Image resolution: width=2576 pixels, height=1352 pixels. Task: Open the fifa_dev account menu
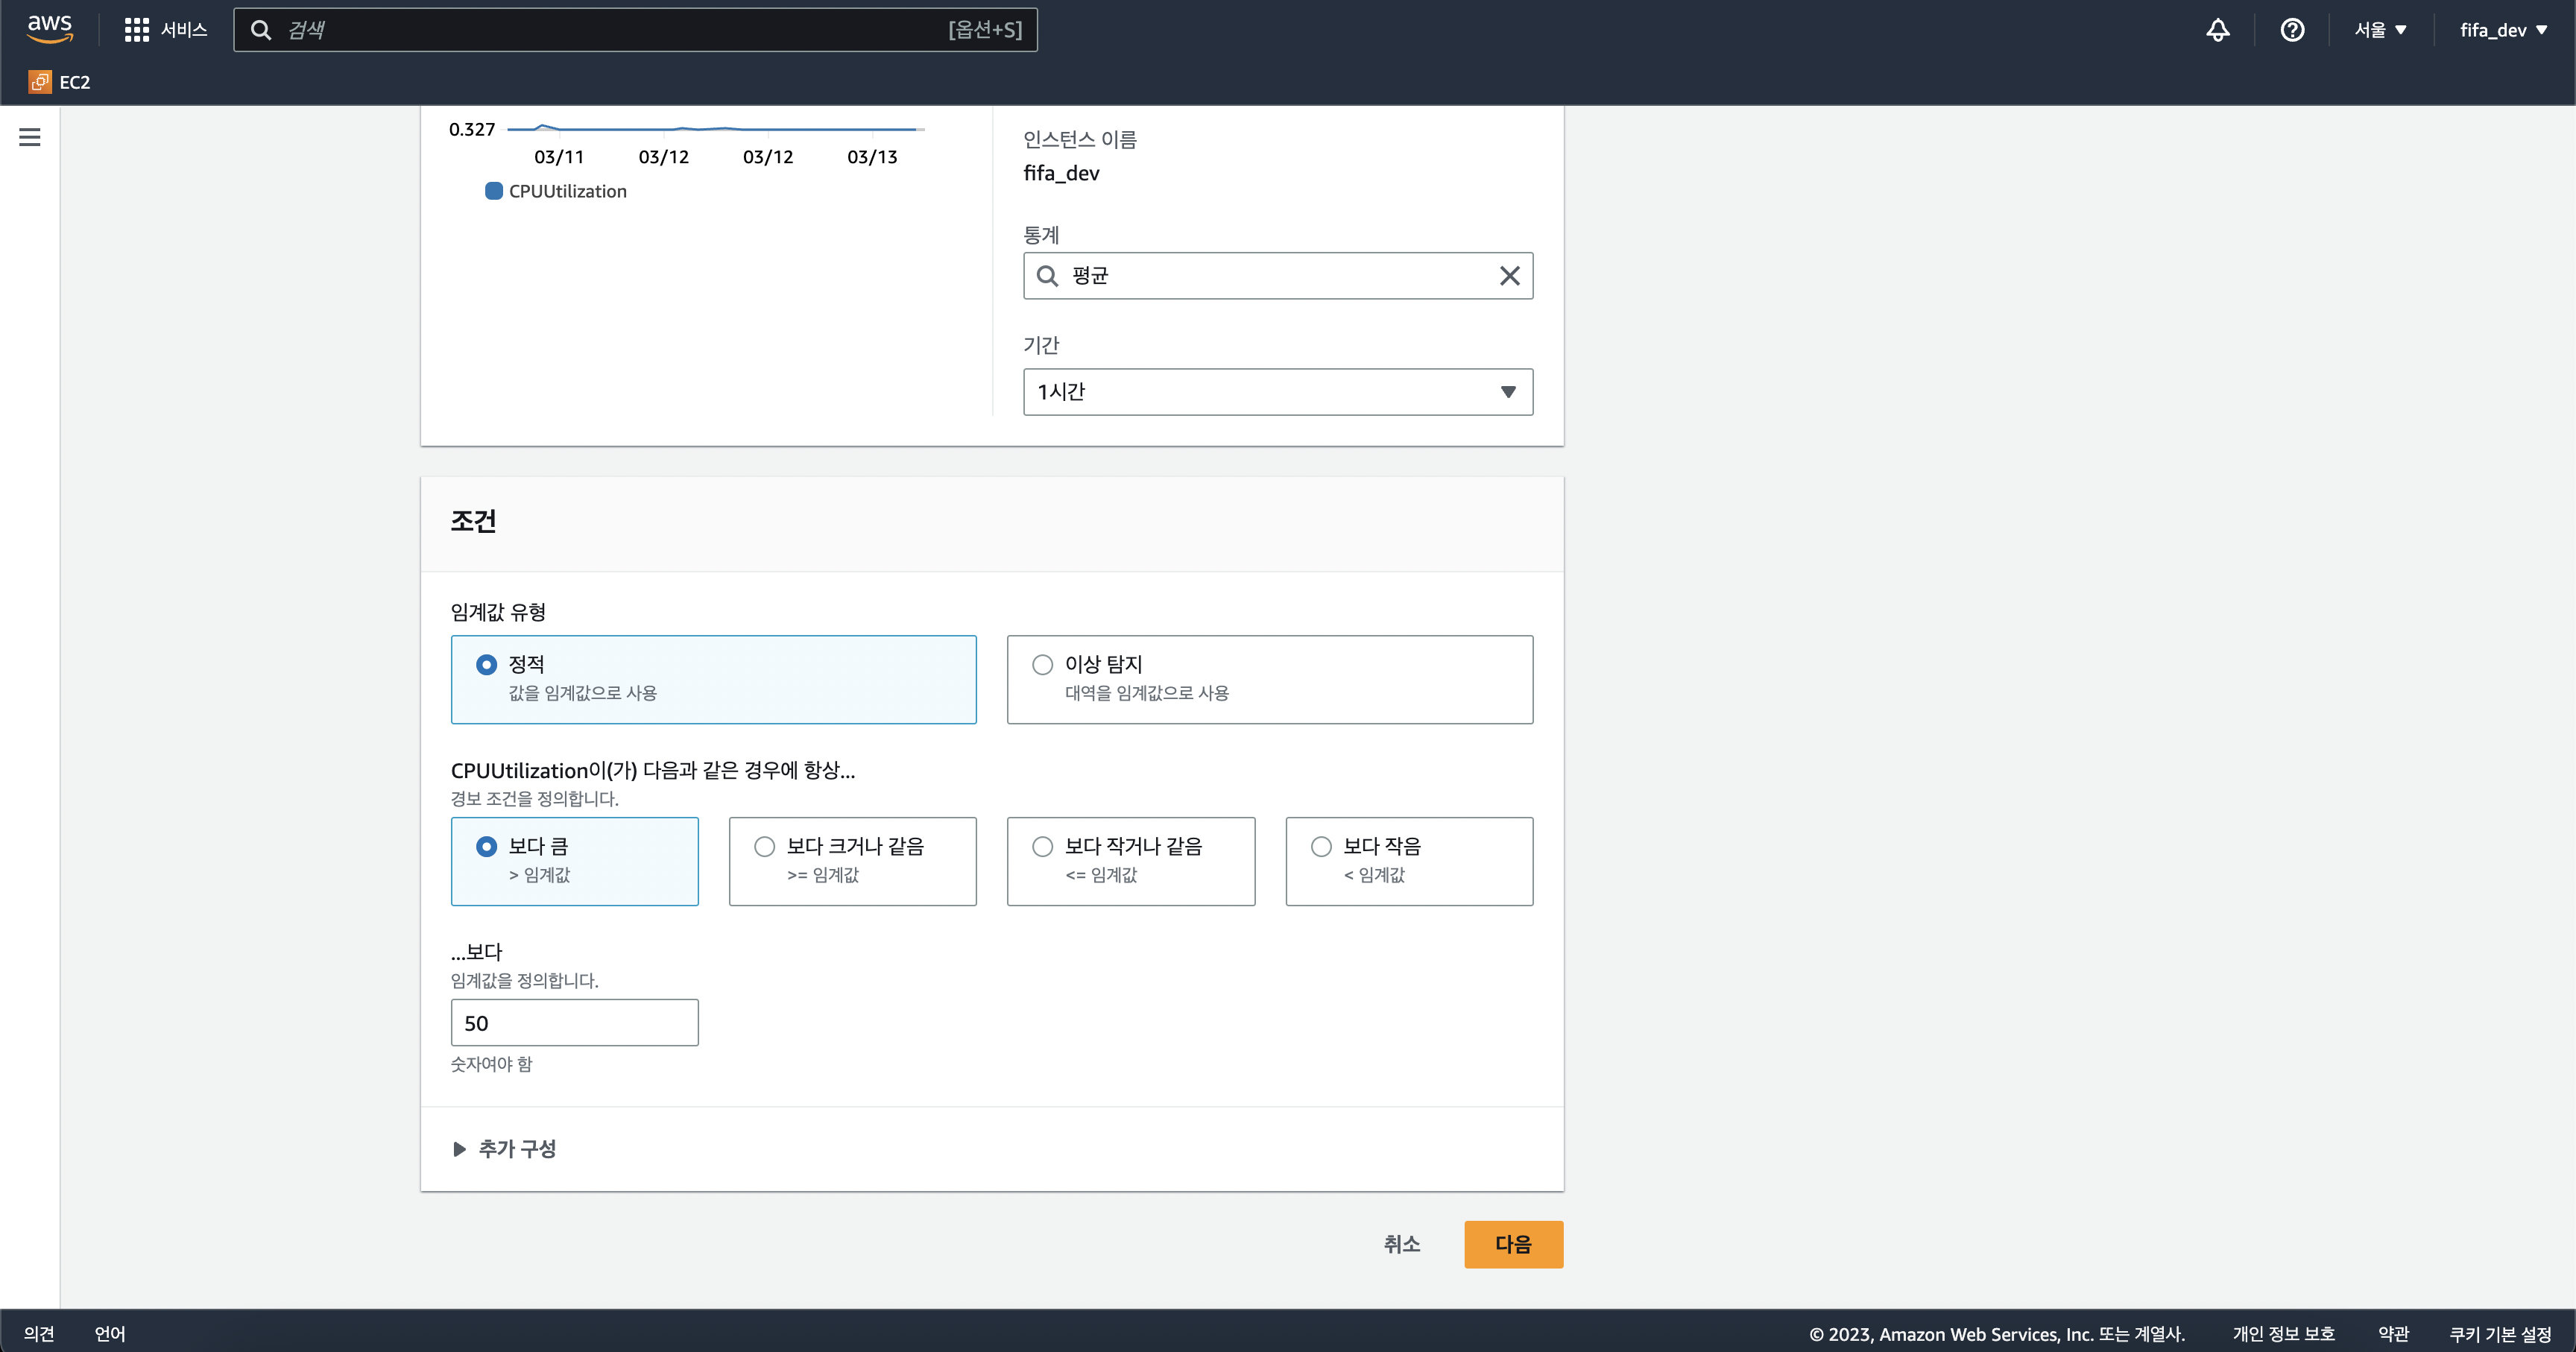tap(2502, 30)
